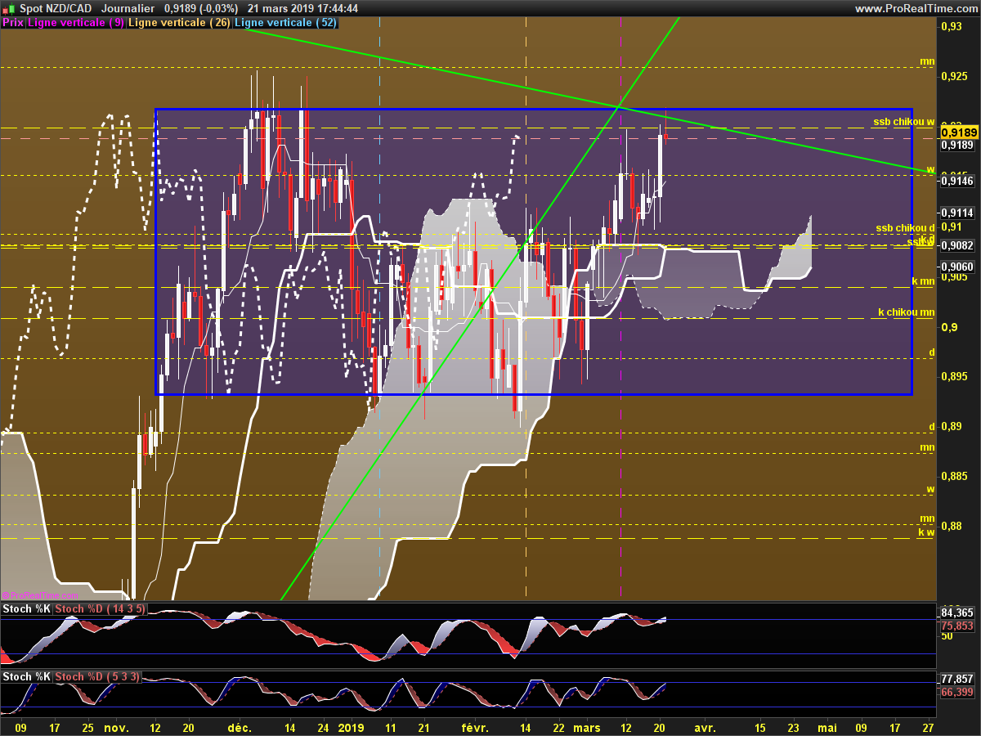Click the déc. label on date axis

241,727
